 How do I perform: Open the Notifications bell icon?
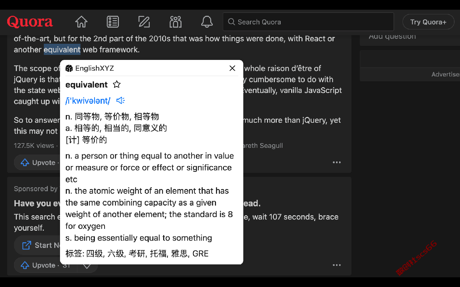pyautogui.click(x=207, y=22)
